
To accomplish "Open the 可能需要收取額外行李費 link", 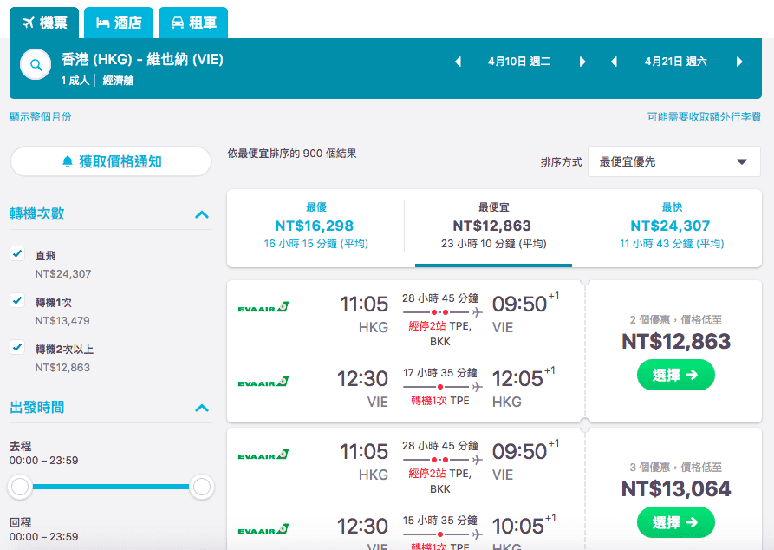I will point(705,117).
